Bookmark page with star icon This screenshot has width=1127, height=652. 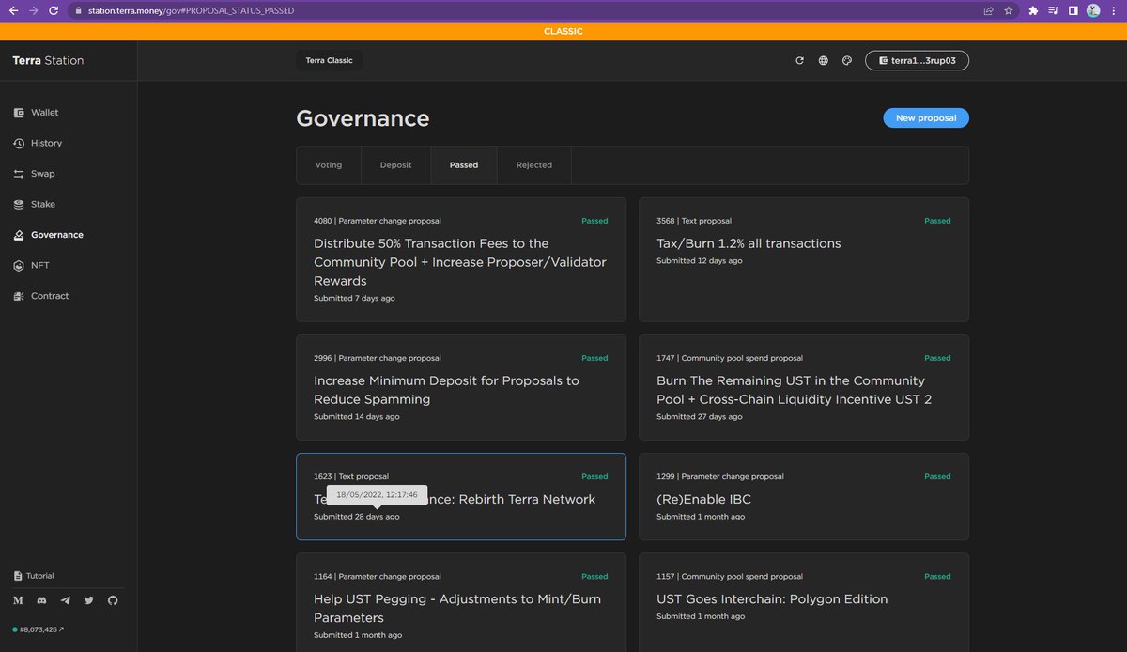pos(1009,10)
